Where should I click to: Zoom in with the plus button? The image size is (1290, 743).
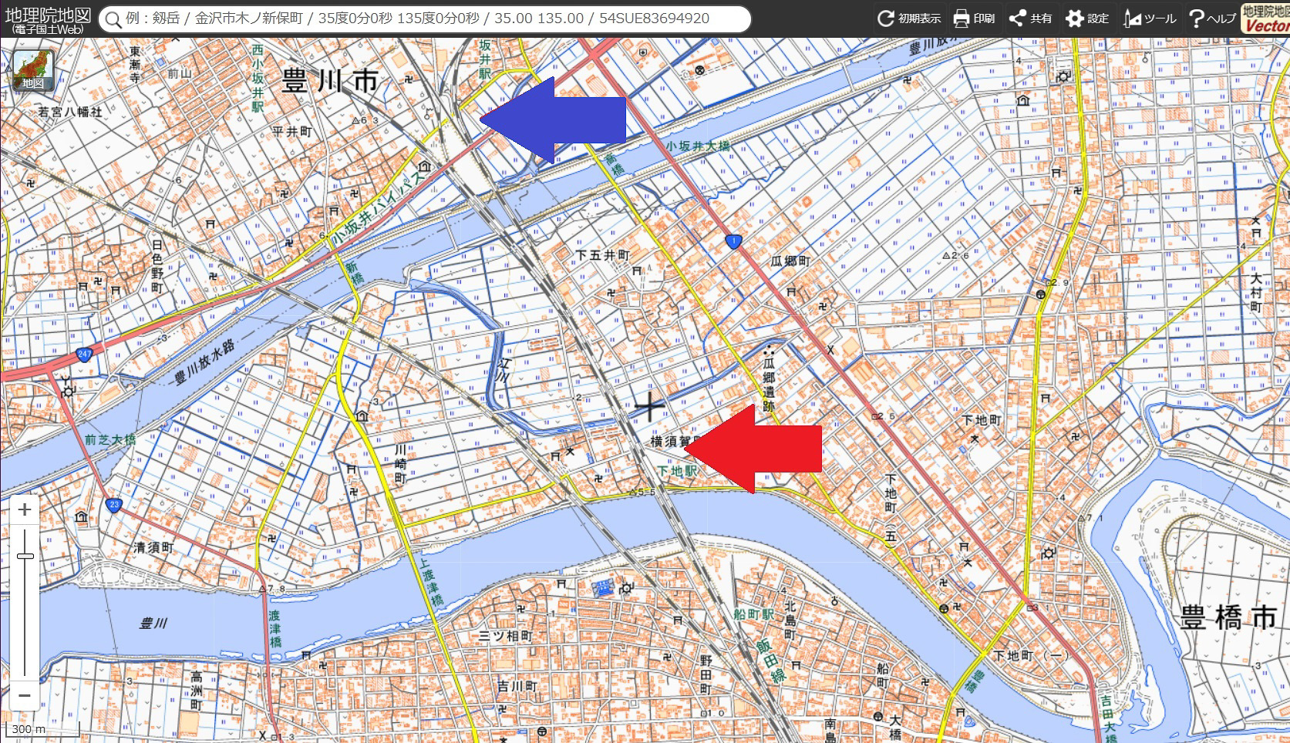[25, 509]
